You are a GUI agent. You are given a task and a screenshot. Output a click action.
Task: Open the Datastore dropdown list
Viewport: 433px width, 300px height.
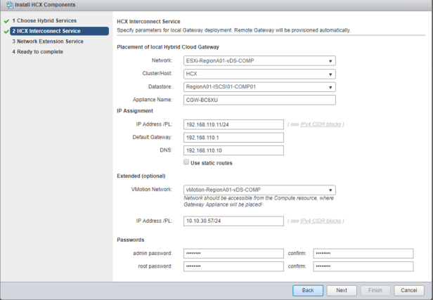(x=259, y=86)
